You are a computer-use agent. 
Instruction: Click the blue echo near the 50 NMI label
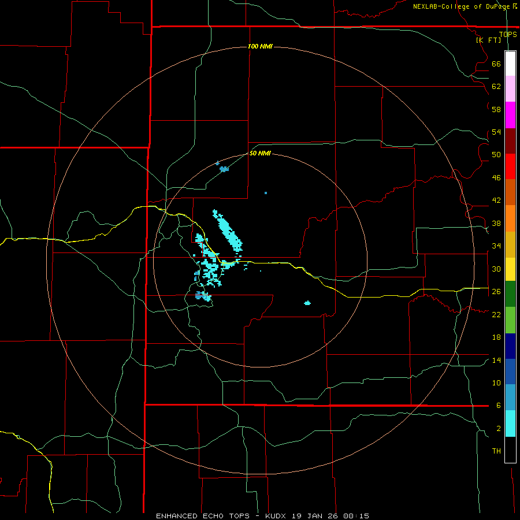224,169
